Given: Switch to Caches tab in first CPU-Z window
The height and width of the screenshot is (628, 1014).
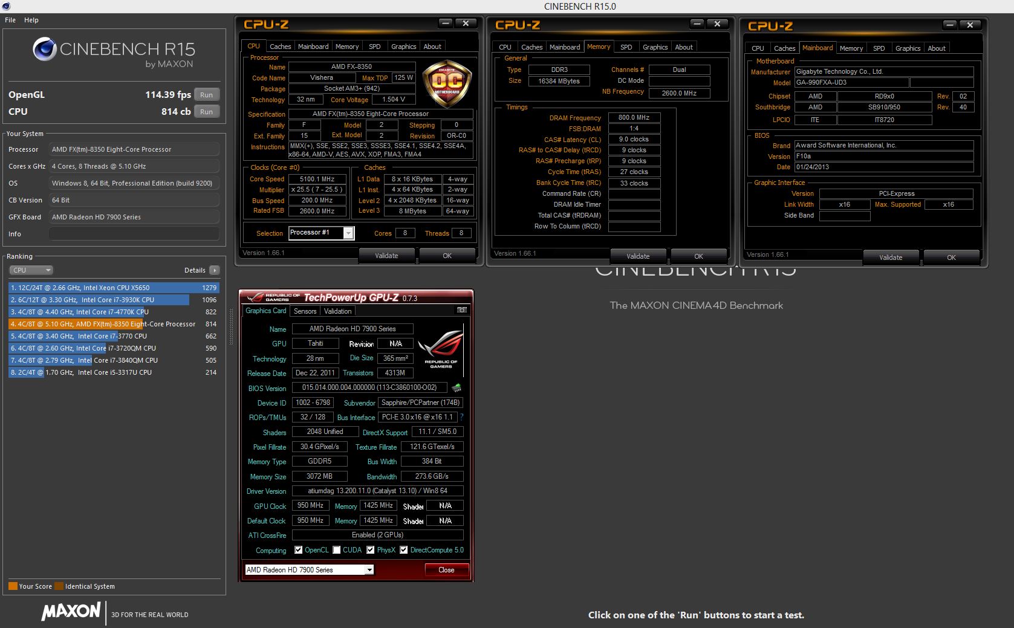Looking at the screenshot, I should coord(280,47).
